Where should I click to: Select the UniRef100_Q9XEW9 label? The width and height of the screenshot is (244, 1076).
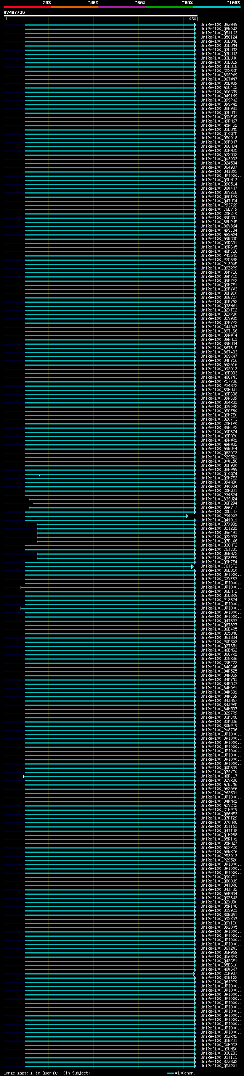(x=219, y=117)
